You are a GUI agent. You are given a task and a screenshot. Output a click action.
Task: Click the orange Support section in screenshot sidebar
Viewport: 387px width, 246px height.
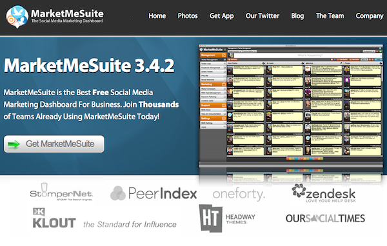pos(213,105)
